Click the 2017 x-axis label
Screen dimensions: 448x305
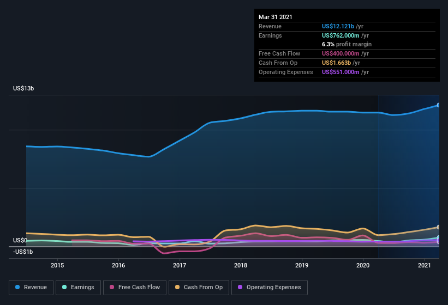pyautogui.click(x=180, y=265)
